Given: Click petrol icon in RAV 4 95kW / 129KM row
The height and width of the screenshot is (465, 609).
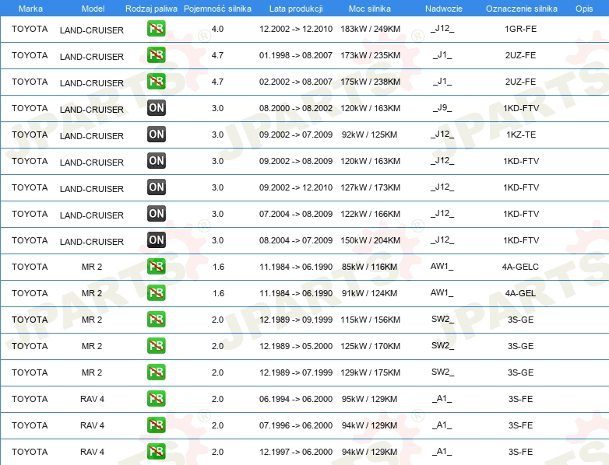Looking at the screenshot, I should pyautogui.click(x=156, y=398).
